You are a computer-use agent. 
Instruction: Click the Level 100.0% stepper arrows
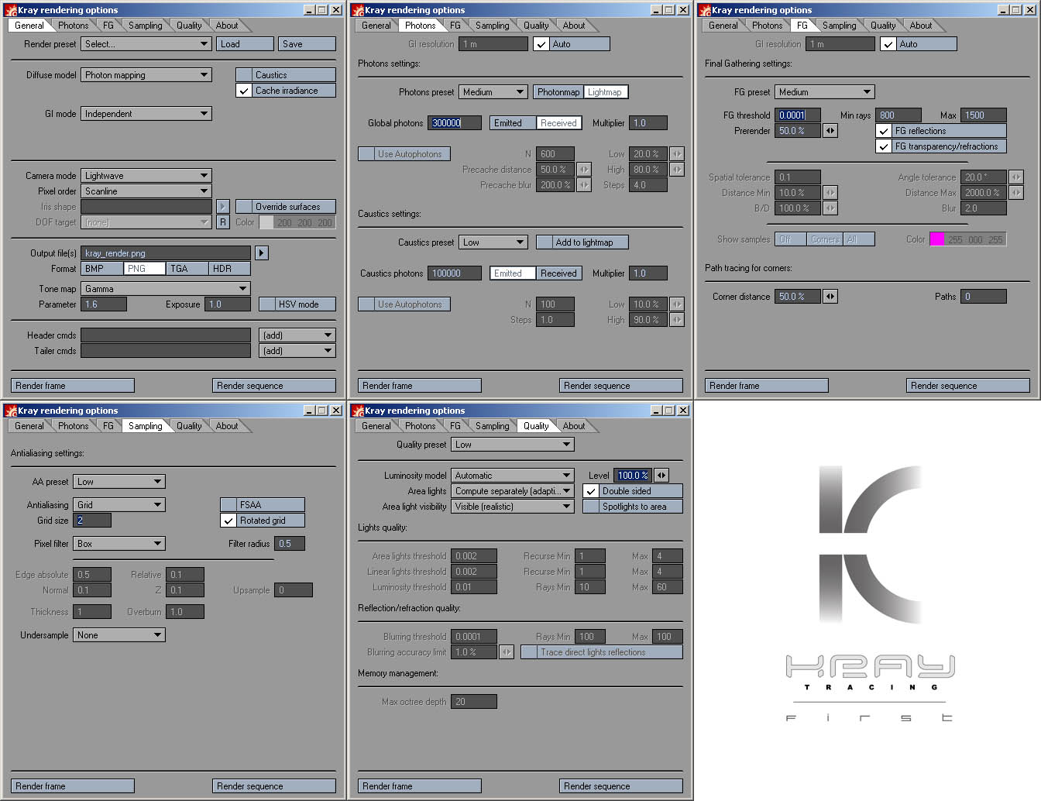pos(661,475)
